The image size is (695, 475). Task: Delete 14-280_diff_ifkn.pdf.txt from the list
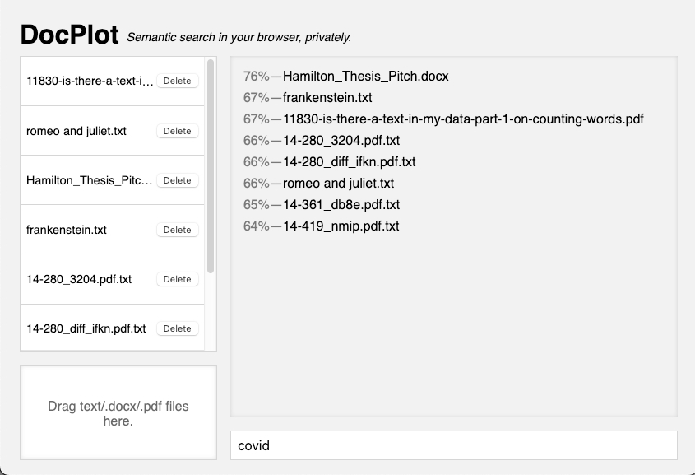coord(177,328)
